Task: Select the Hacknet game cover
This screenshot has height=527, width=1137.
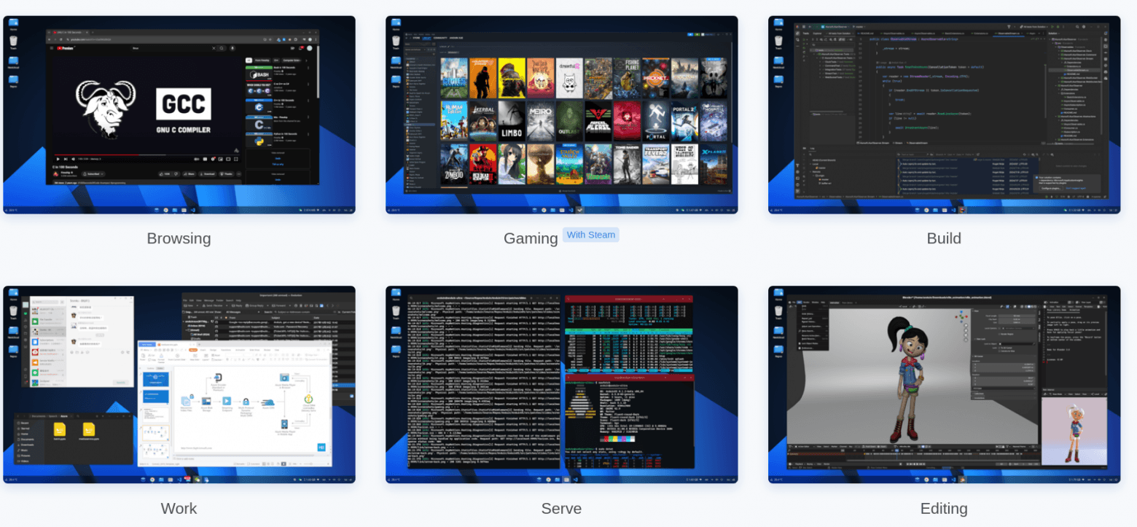Action: coord(655,78)
